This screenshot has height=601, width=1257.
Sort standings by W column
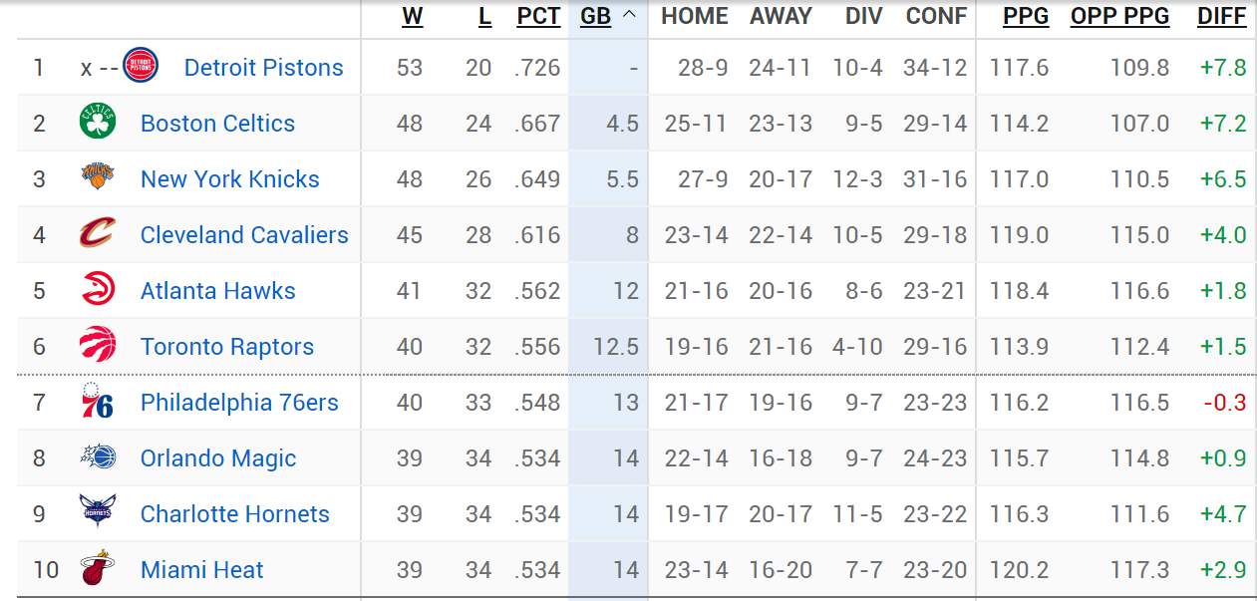pyautogui.click(x=412, y=17)
